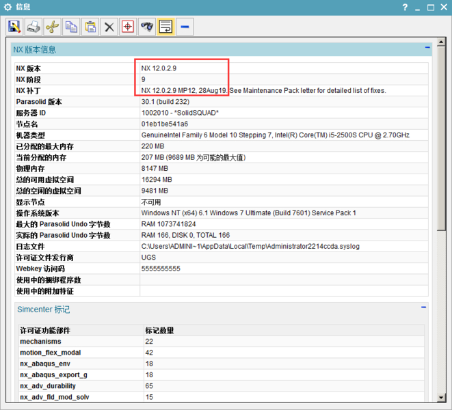The image size is (452, 410).
Task: Click the count 65 for nx_adv_durability
Action: tap(149, 386)
